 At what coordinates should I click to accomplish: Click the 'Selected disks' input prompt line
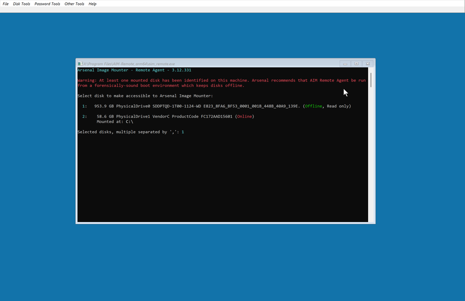[x=131, y=132]
